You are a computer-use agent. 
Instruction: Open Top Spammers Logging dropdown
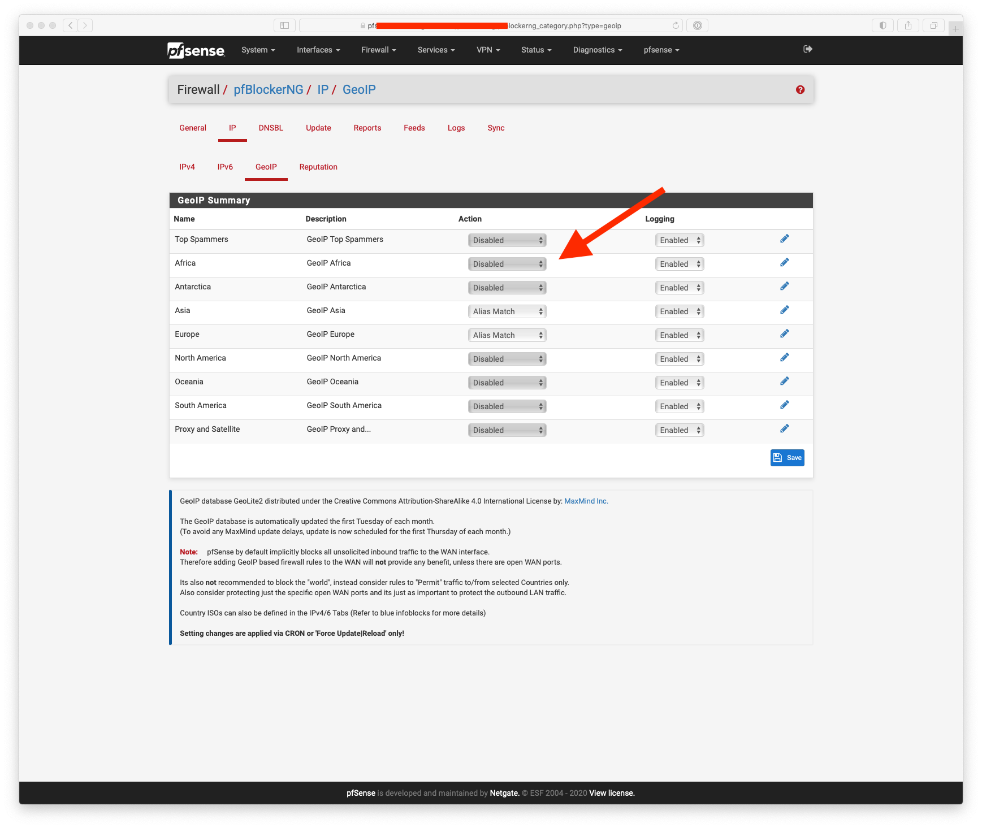tap(680, 240)
